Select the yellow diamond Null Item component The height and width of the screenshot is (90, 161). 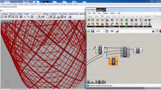tap(97, 20)
